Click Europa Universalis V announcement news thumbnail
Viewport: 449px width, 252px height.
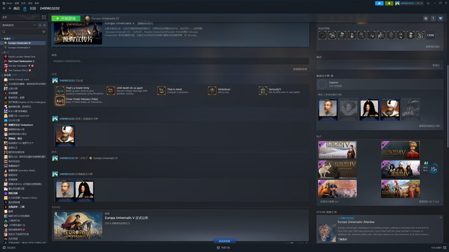tap(78, 226)
